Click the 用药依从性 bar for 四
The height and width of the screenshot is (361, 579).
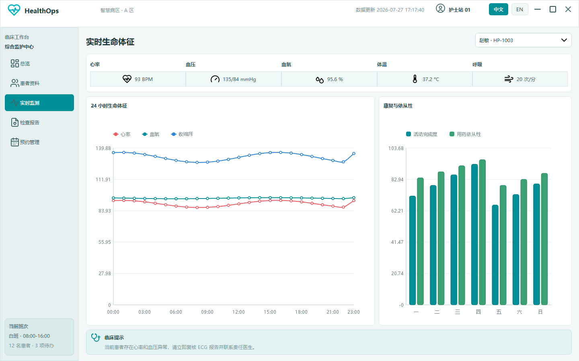[x=482, y=232]
